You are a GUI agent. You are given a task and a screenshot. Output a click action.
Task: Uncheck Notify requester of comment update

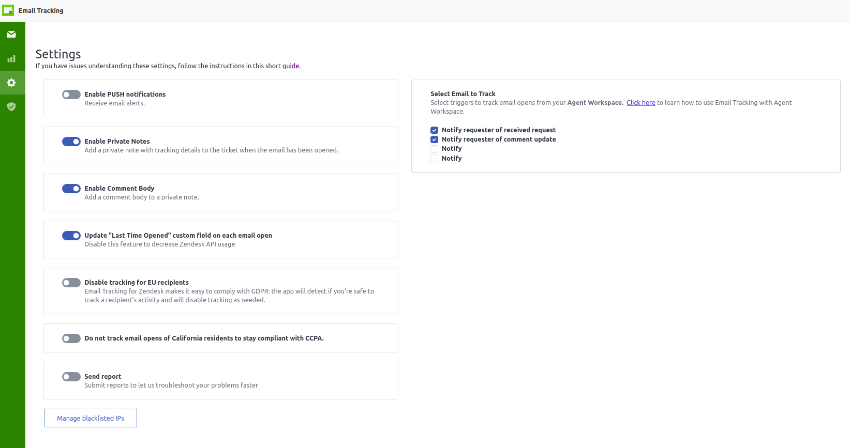[x=435, y=140]
